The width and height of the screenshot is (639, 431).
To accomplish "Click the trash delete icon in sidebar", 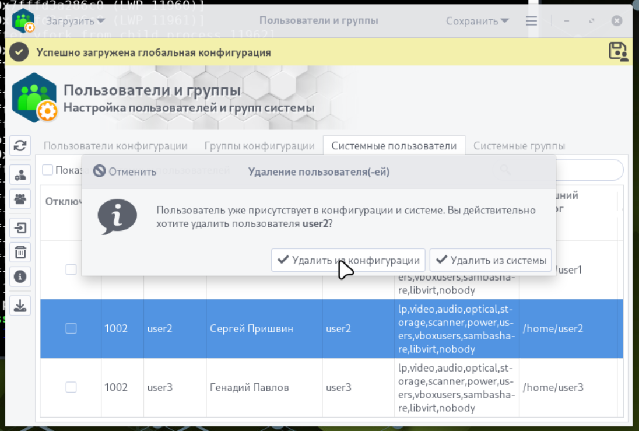I will click(20, 253).
